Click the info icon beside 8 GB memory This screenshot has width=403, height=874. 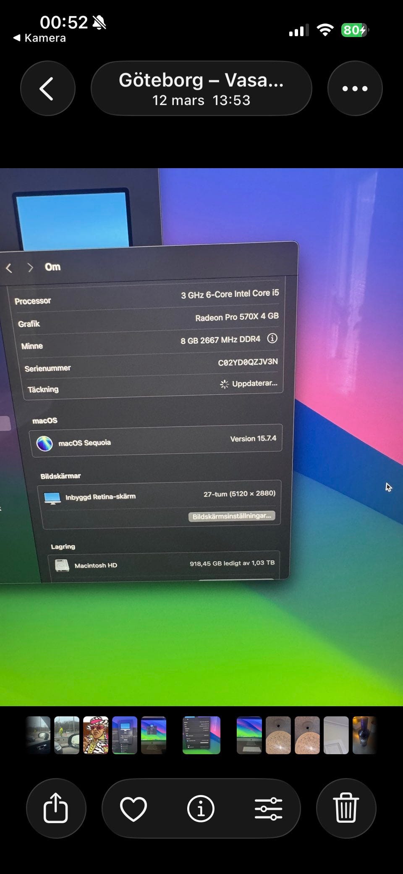click(x=272, y=338)
